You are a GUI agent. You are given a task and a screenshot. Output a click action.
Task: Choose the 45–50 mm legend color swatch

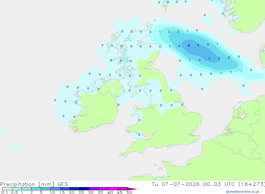[x=123, y=189]
